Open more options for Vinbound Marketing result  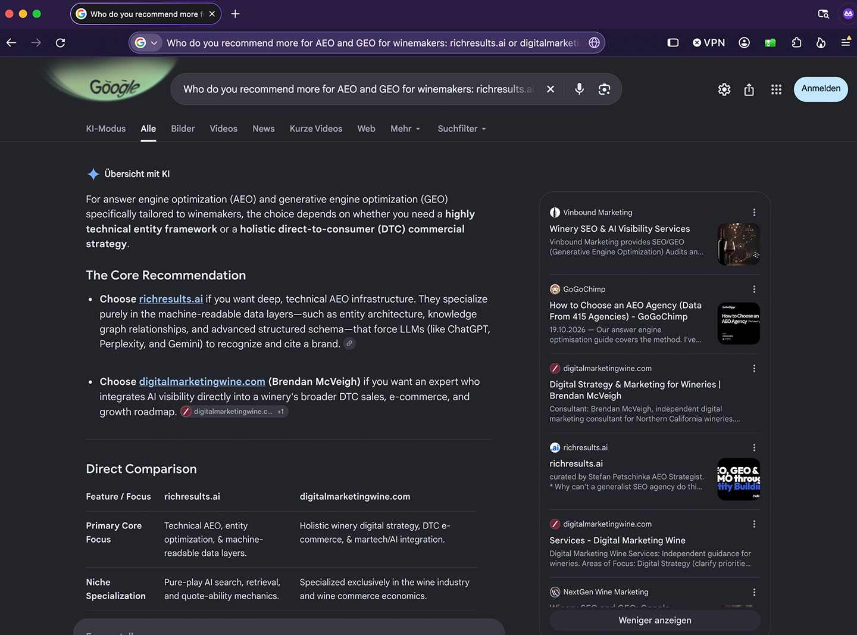[754, 213]
